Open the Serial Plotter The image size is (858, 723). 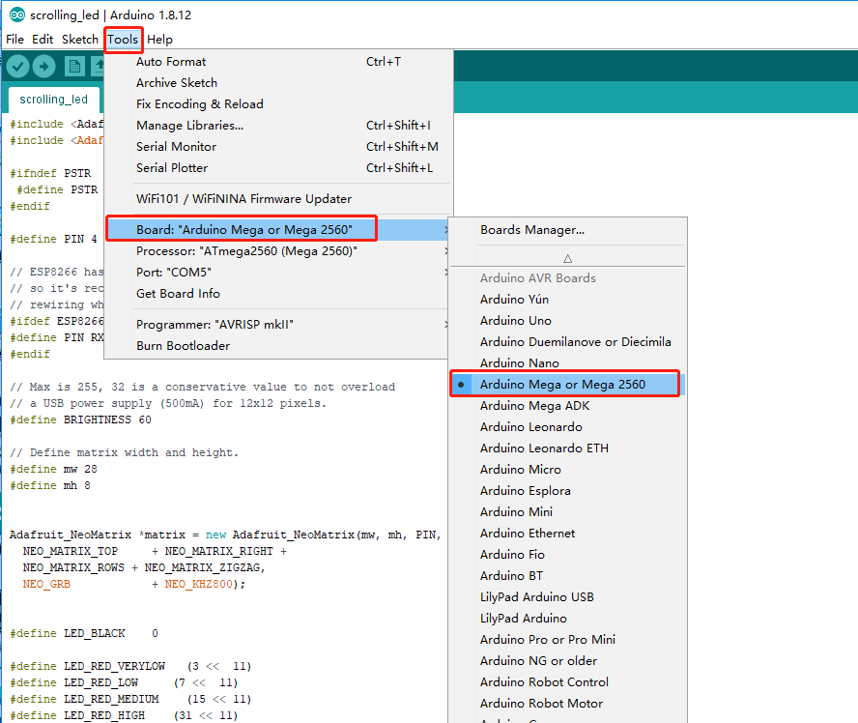coord(278,168)
